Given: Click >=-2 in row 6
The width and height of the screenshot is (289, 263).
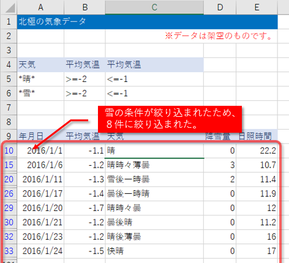Looking at the screenshot, I should [x=84, y=94].
